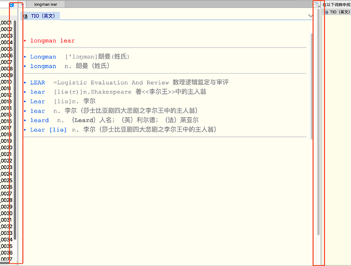Click the article pane vertical scrollbar

click(312, 86)
